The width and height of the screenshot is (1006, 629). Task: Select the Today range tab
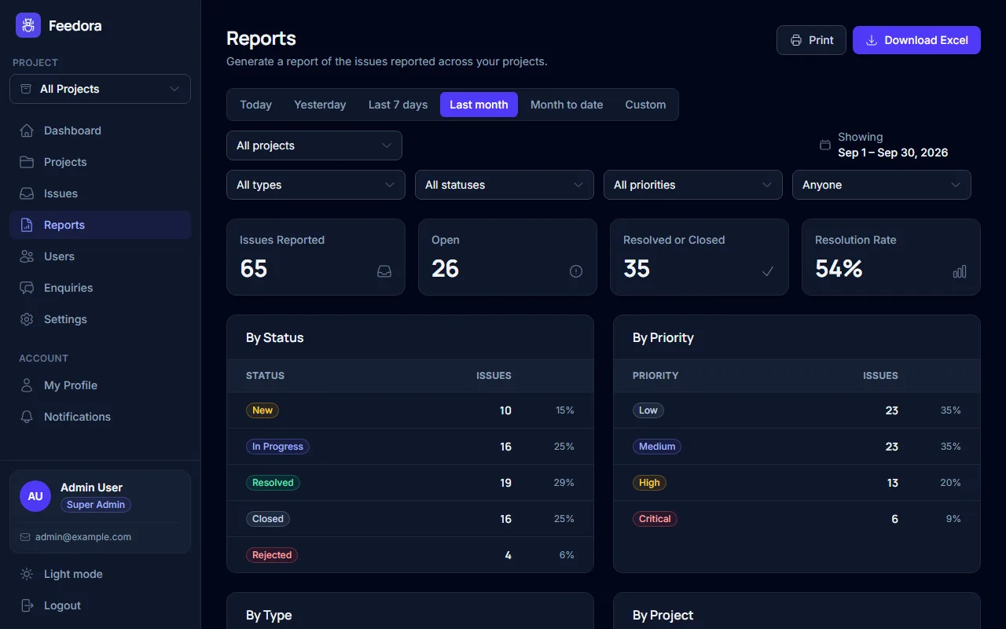coord(256,105)
